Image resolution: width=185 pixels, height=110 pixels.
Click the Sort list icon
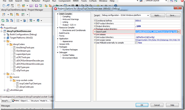click(x=18, y=21)
